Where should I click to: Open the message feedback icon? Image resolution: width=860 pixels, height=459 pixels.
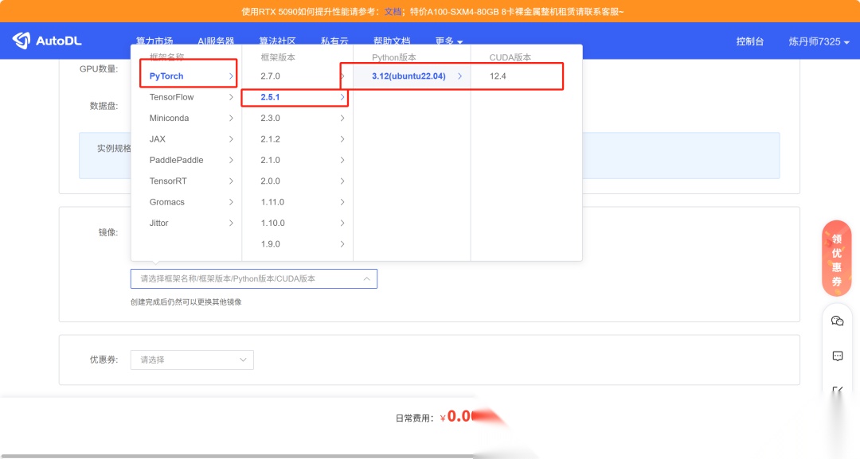click(837, 356)
